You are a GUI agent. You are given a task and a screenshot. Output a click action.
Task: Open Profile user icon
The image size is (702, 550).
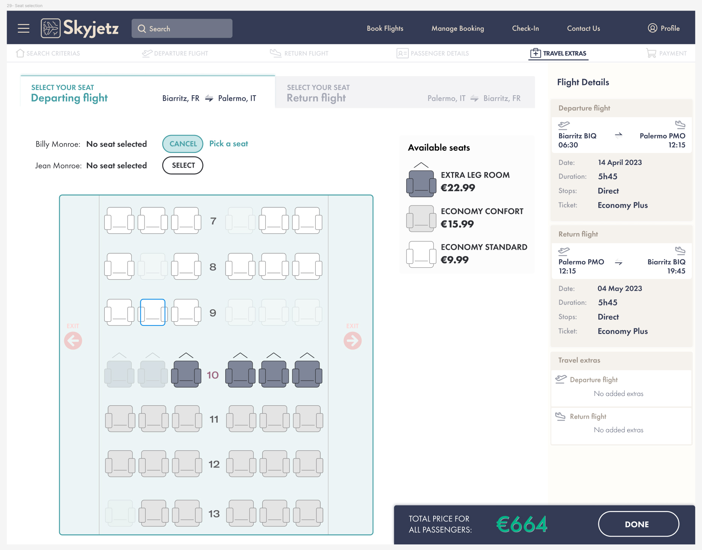click(652, 28)
